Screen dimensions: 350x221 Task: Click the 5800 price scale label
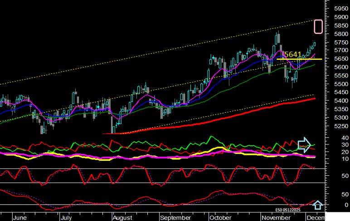click(x=338, y=34)
